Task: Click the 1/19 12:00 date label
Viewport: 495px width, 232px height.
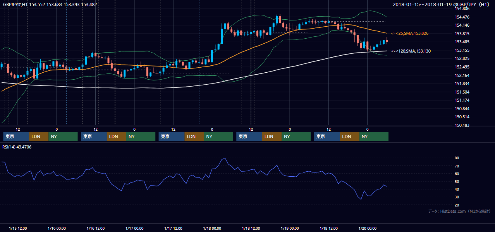Action: [x=329, y=228]
